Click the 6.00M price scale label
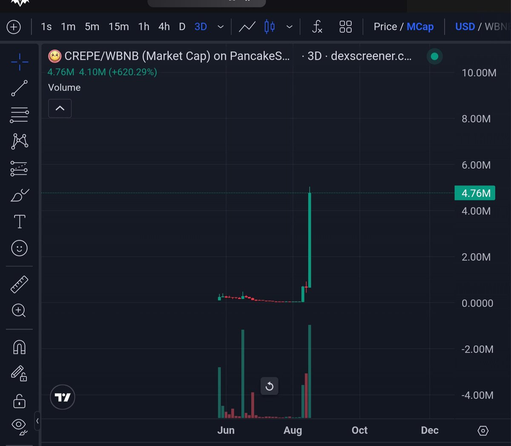This screenshot has width=511, height=446. coord(476,165)
